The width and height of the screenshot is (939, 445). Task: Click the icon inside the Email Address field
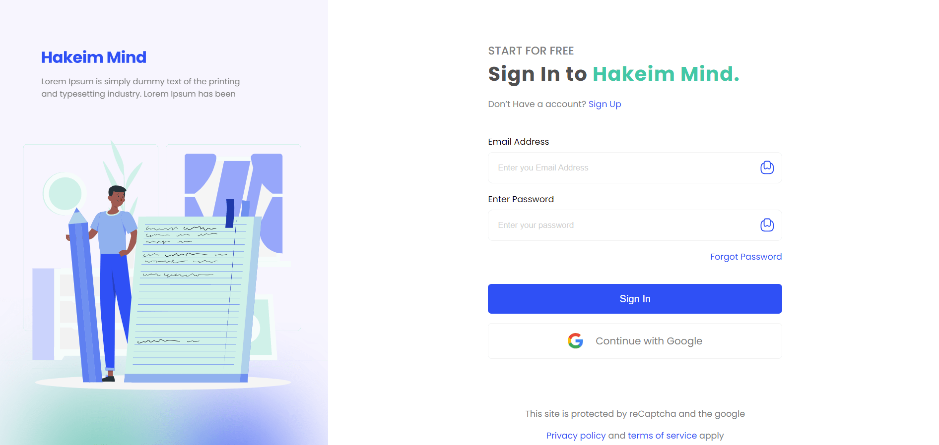767,167
